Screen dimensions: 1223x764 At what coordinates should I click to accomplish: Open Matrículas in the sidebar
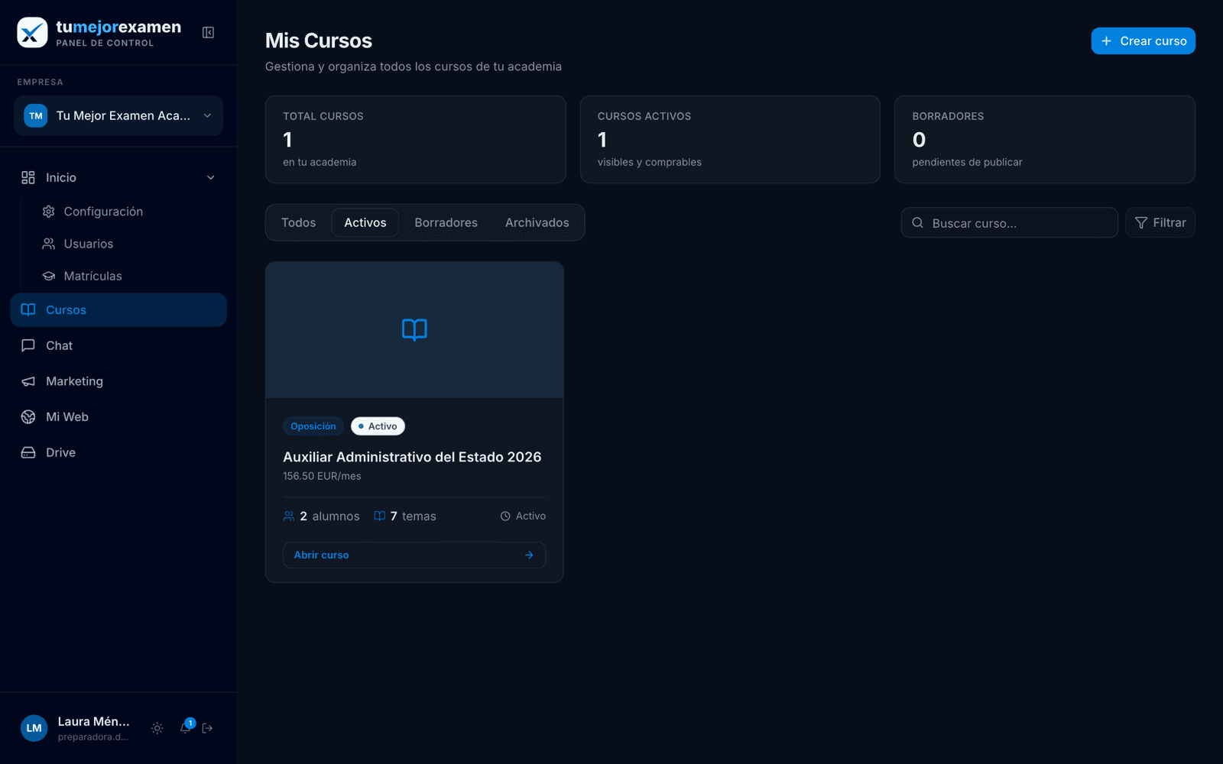coord(82,276)
